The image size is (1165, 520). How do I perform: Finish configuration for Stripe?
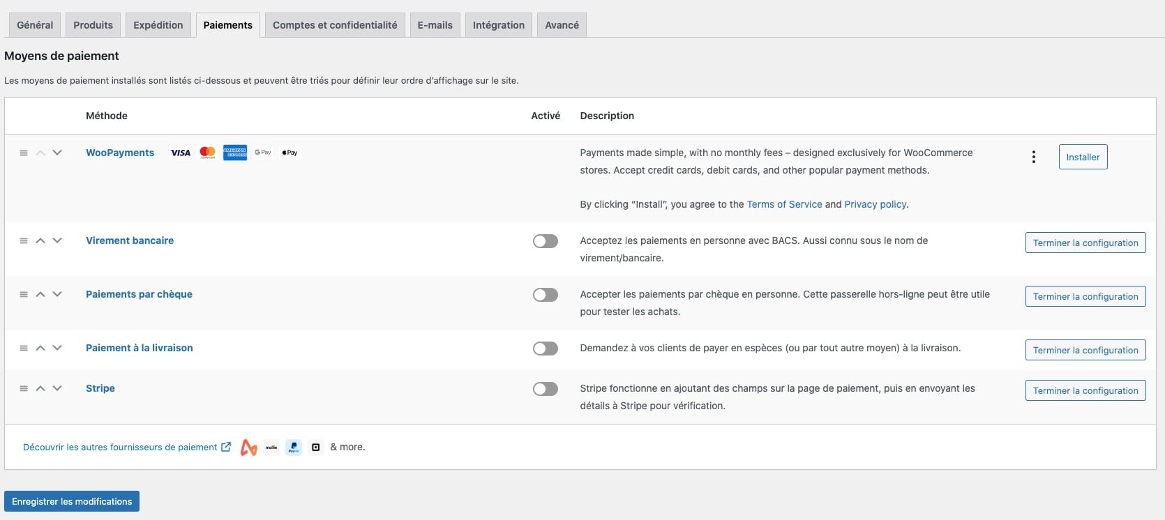point(1085,390)
